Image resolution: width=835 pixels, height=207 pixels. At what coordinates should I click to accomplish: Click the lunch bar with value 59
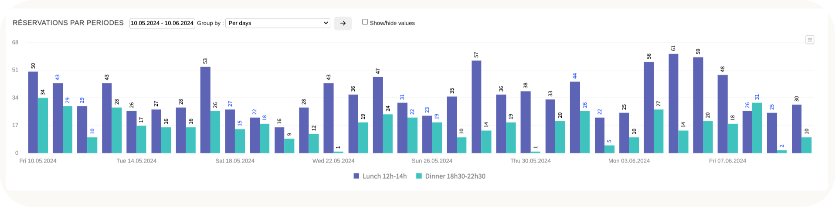pos(698,105)
